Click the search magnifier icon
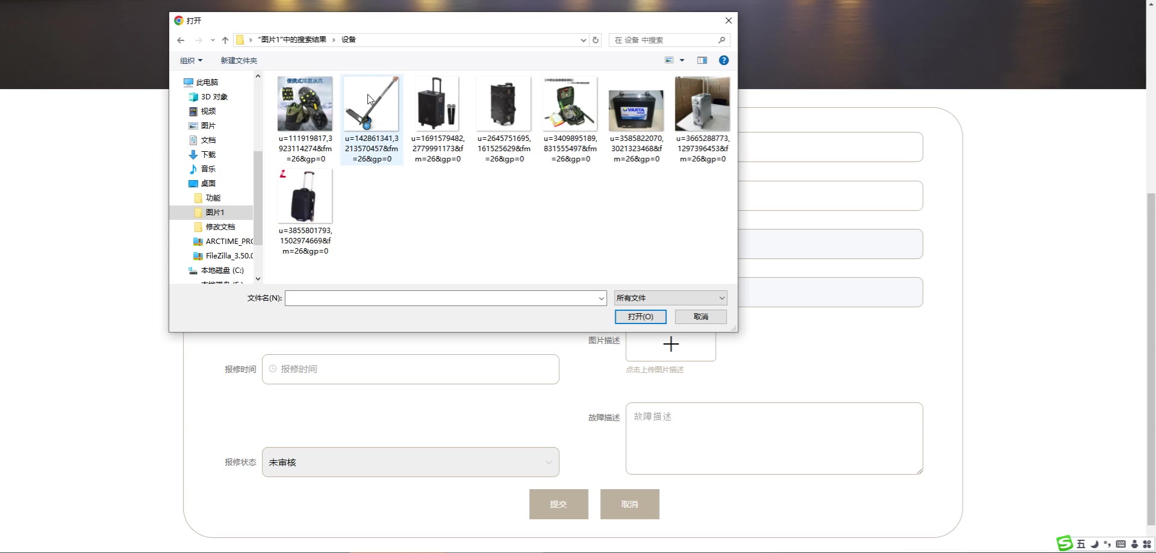The height and width of the screenshot is (553, 1156). coord(721,40)
